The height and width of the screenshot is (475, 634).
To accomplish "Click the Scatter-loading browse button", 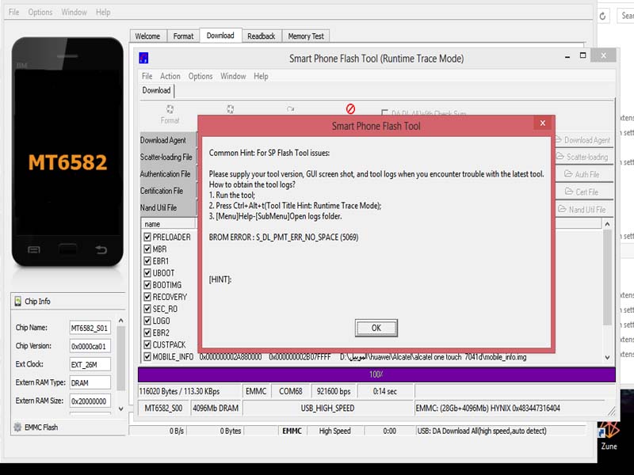I will click(583, 157).
